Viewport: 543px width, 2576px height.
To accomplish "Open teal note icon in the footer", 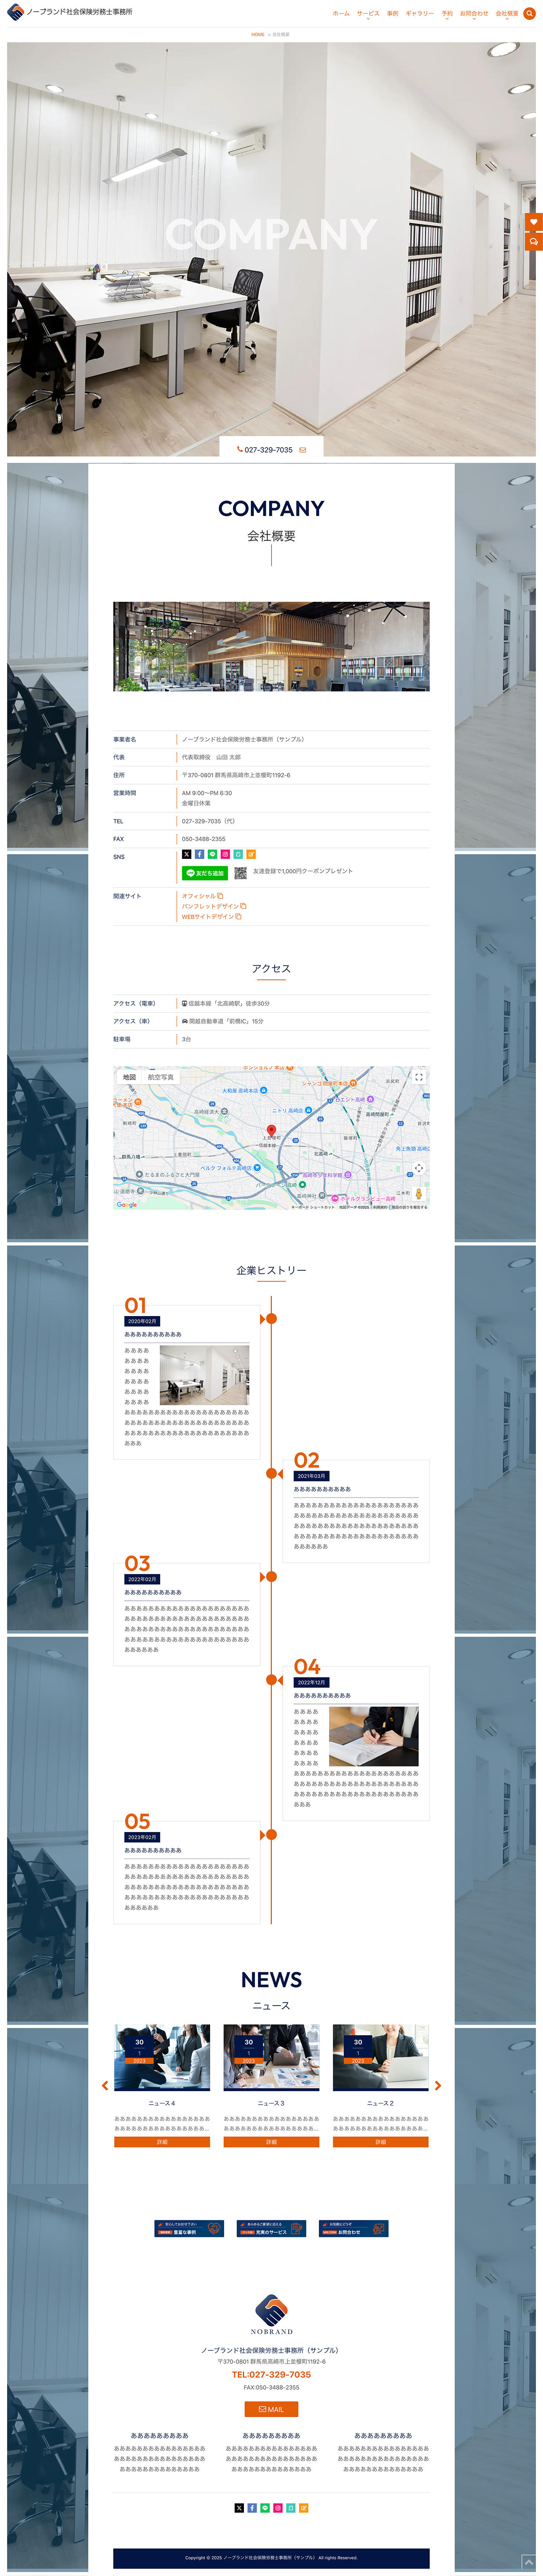I will [291, 2508].
